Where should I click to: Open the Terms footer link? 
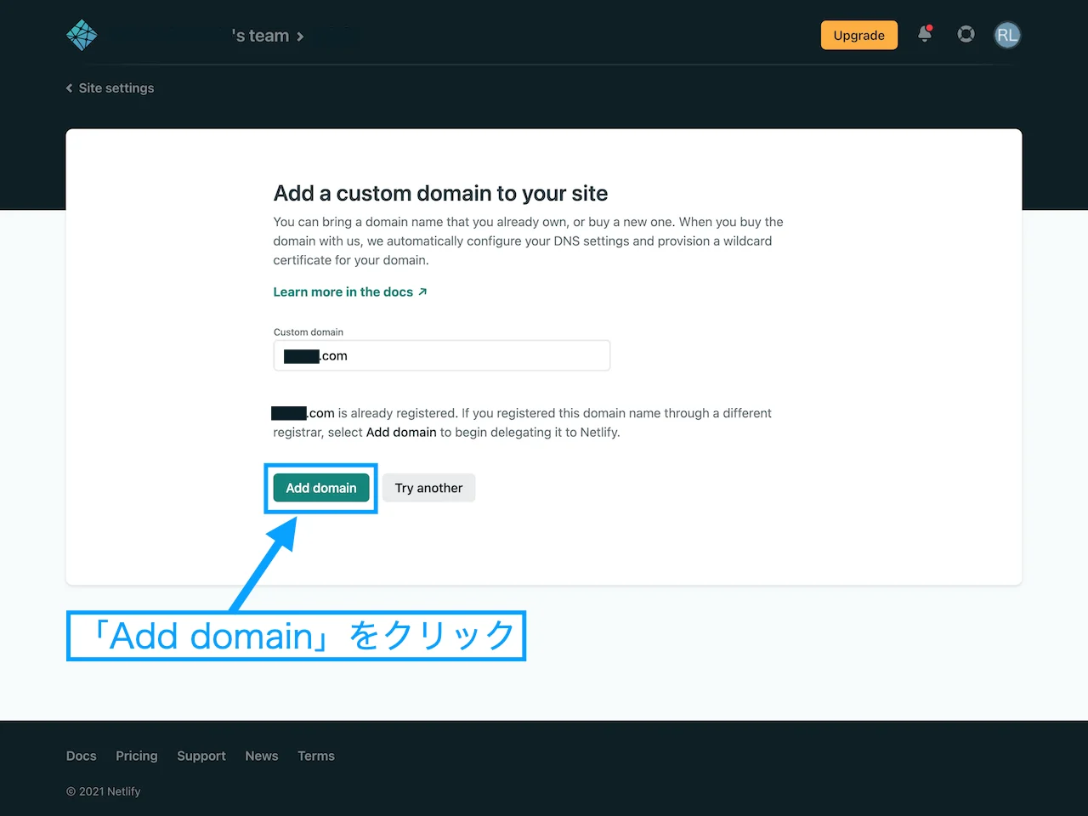tap(315, 756)
